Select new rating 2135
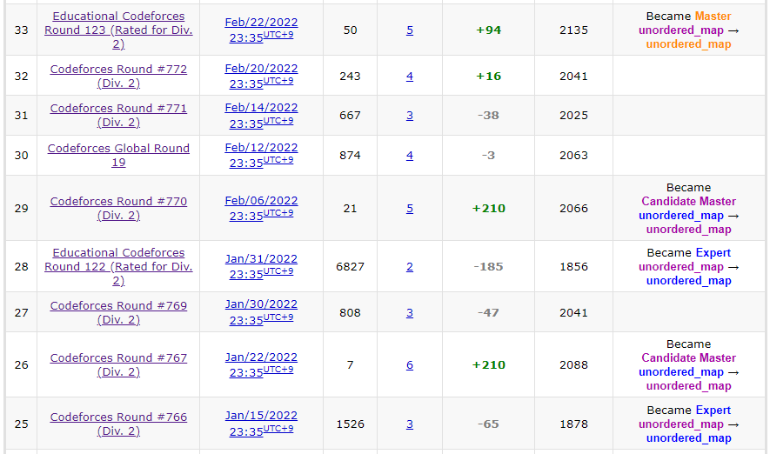The width and height of the screenshot is (770, 454). tap(573, 30)
